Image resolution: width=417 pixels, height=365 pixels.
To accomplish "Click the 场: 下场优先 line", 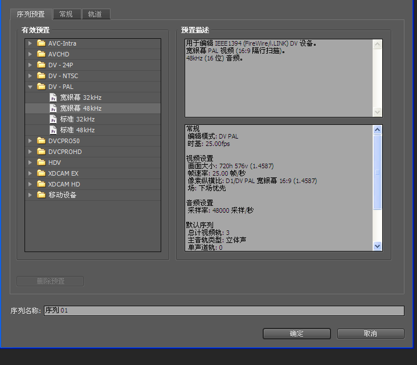I will (207, 188).
